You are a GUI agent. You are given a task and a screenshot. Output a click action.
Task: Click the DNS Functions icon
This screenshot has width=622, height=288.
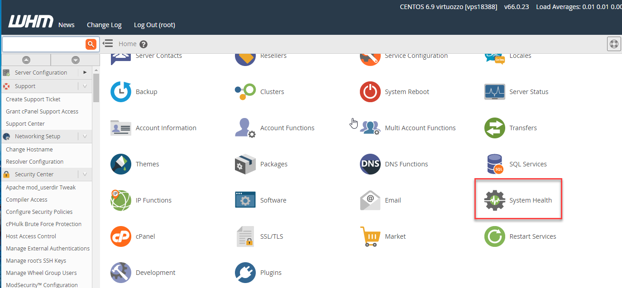pos(370,164)
